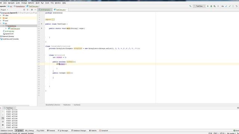
Task: Hide the Project panel with the minus icon
Action: [x=35, y=10]
